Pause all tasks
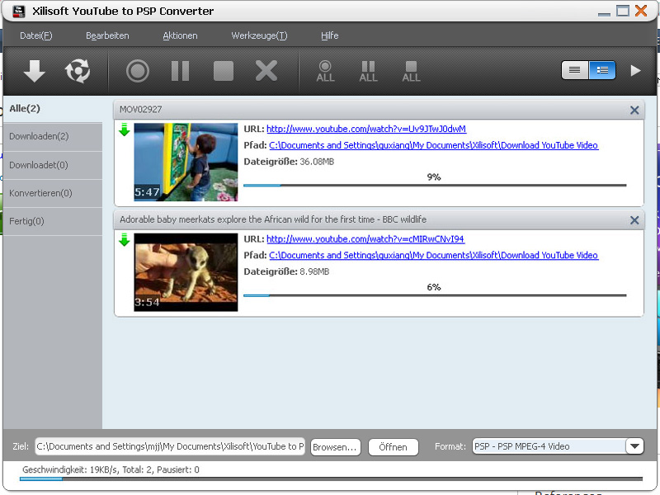The height and width of the screenshot is (495, 660). coord(368,71)
